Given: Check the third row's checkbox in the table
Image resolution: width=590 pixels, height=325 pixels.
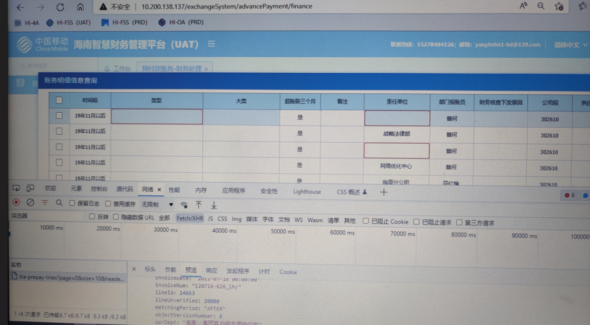Looking at the screenshot, I should (59, 147).
